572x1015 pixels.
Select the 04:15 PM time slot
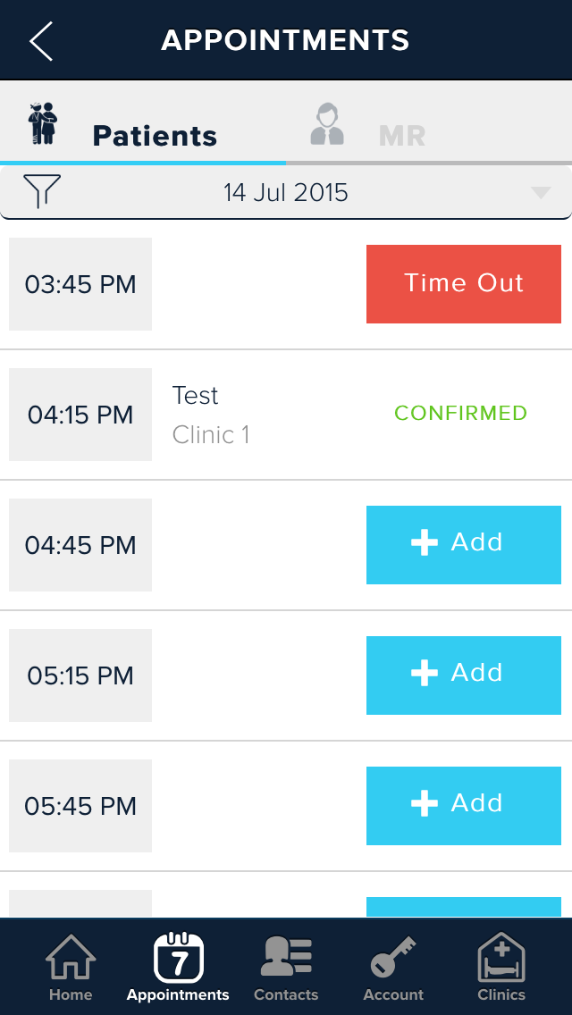pyautogui.click(x=80, y=415)
